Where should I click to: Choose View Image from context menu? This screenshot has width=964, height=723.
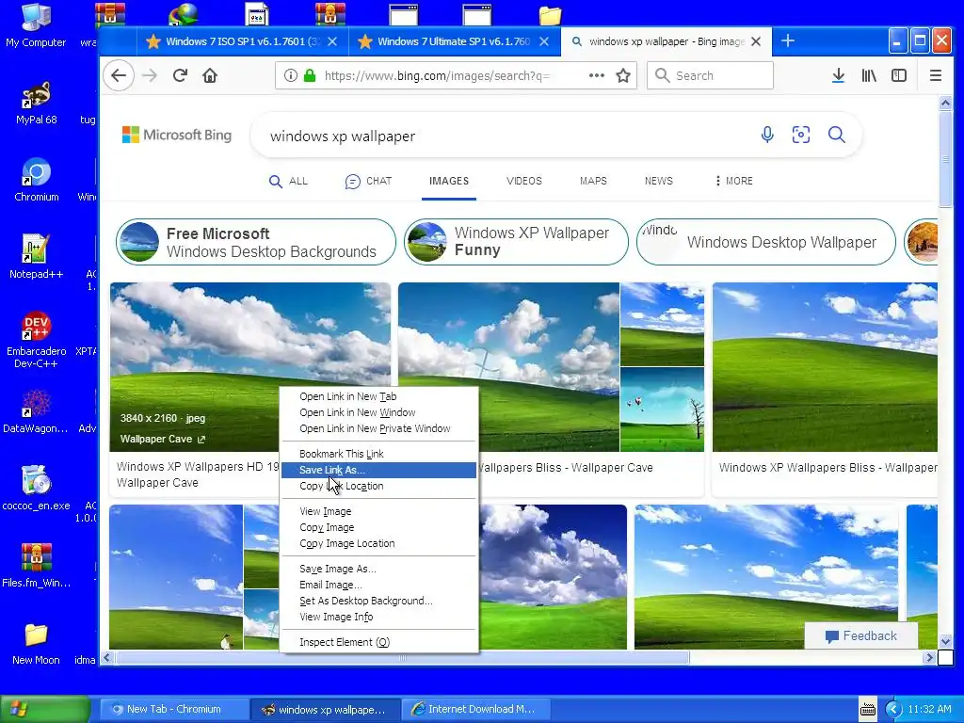pyautogui.click(x=378, y=511)
